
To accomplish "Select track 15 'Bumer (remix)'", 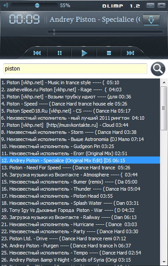I will pyautogui.click(x=80, y=182).
